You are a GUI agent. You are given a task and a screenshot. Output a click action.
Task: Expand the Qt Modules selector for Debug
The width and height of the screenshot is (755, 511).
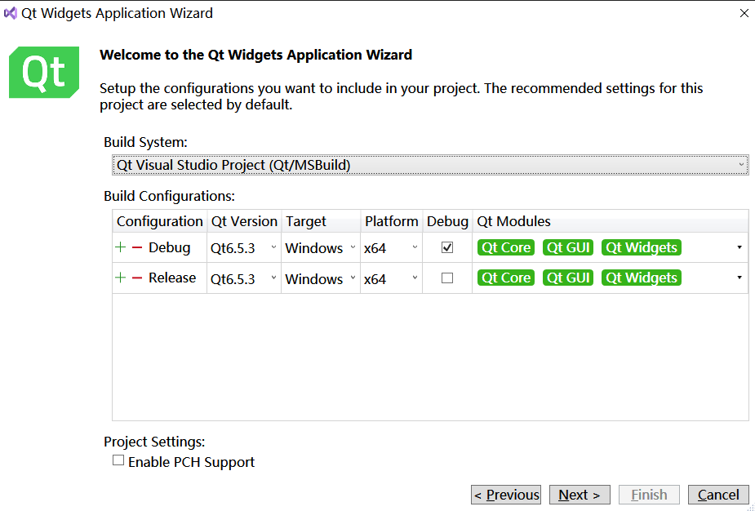tap(739, 247)
